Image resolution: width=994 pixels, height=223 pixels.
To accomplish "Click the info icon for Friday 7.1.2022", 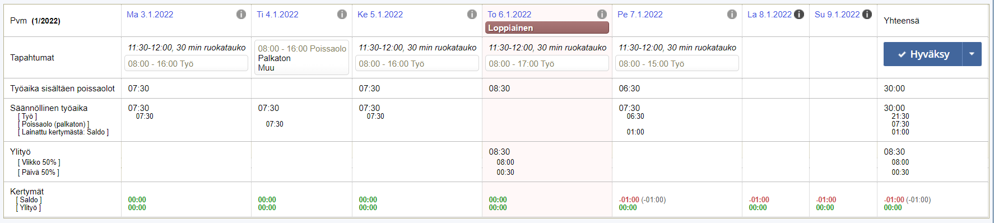I will point(732,15).
